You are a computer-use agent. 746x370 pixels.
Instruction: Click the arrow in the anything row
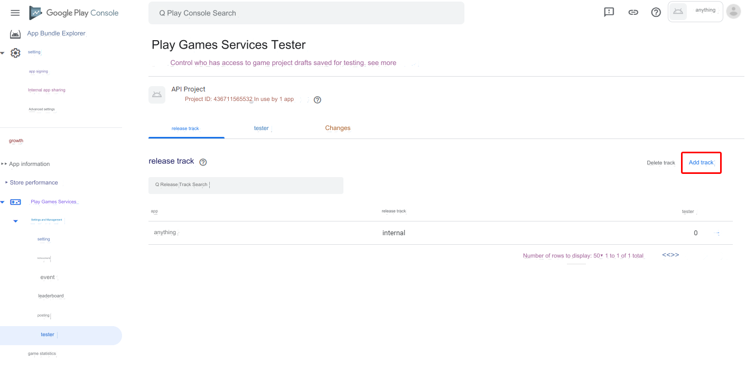[717, 233]
